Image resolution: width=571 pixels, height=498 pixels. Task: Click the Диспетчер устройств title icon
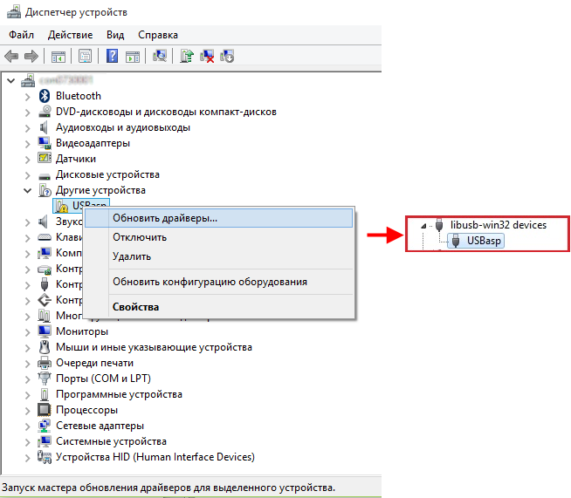pos(14,12)
